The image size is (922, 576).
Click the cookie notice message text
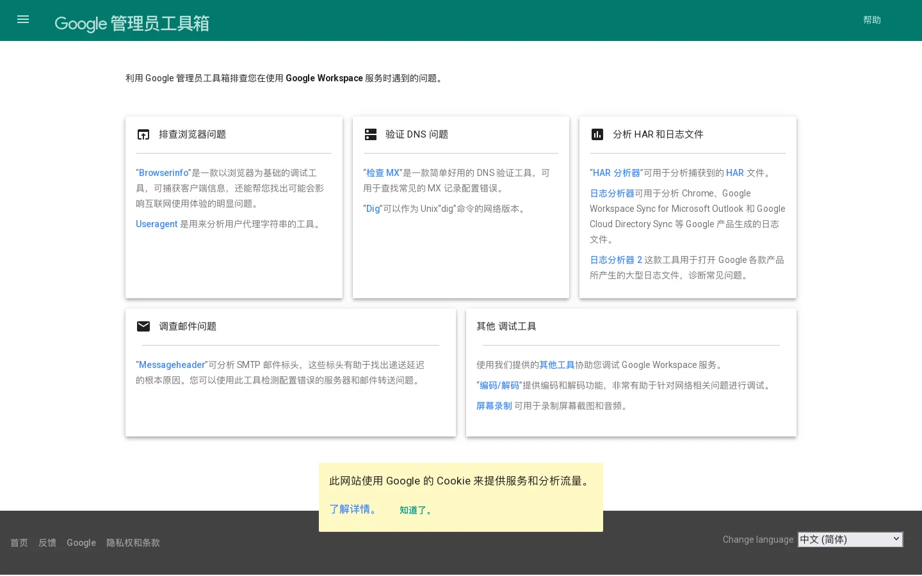click(x=461, y=481)
